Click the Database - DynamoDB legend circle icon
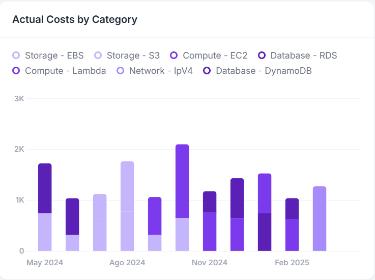 coord(207,71)
